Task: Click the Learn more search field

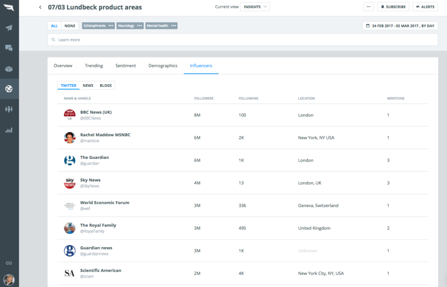Action: coord(243,40)
